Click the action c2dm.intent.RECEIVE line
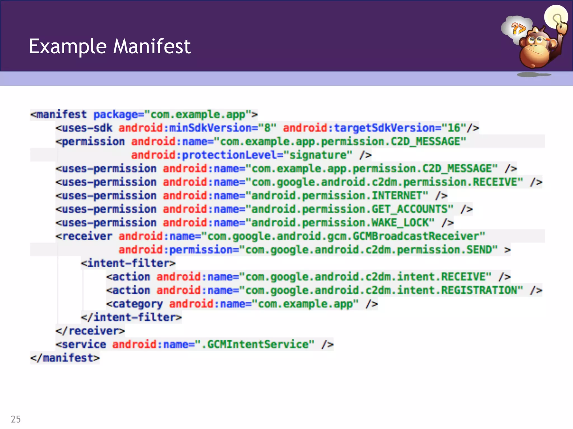The image size is (573, 429). (x=308, y=277)
